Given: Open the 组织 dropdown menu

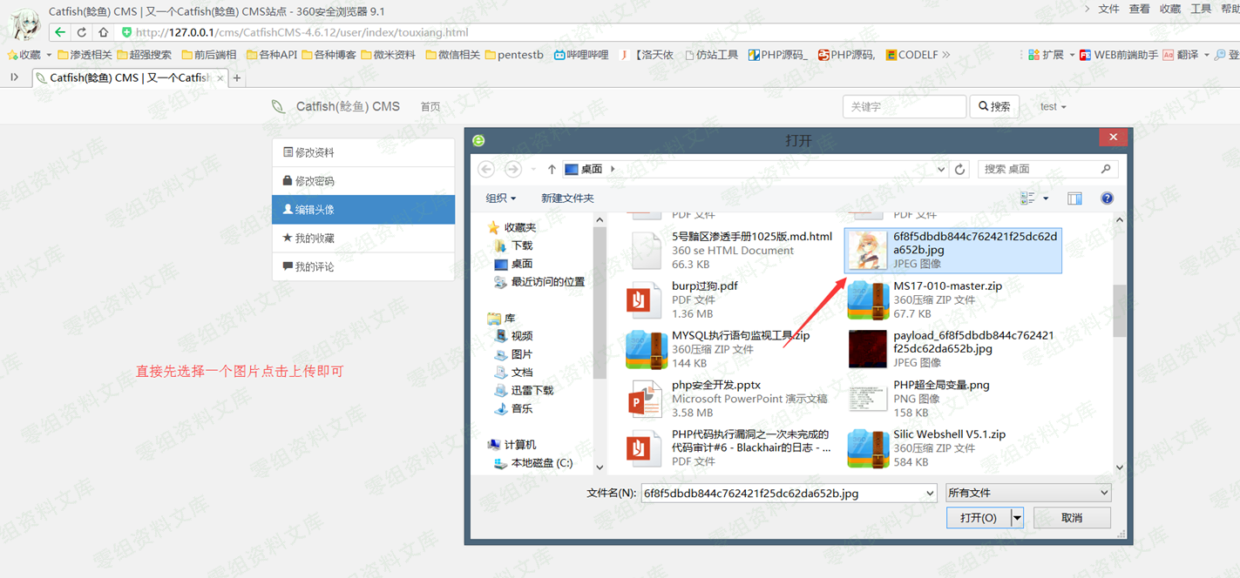Looking at the screenshot, I should [x=500, y=198].
